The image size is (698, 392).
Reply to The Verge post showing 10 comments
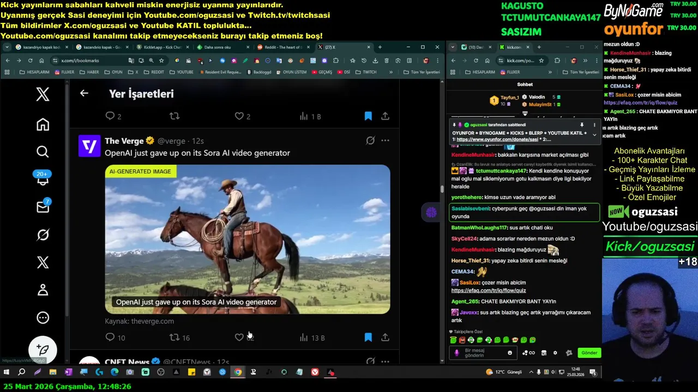(x=115, y=338)
